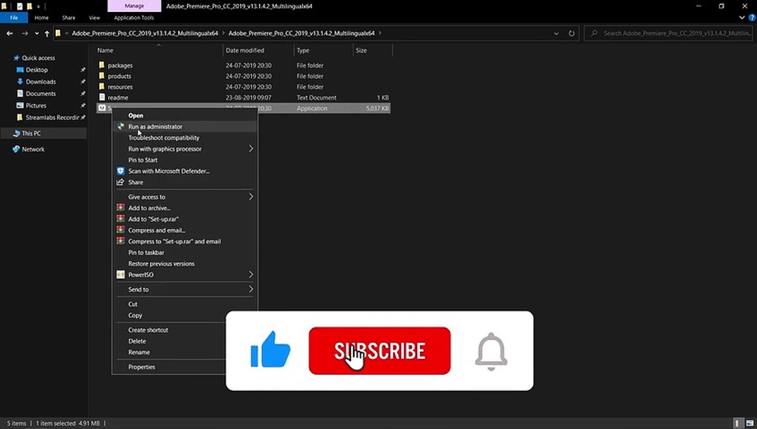Click Microsoft Defender shield icon

click(121, 171)
